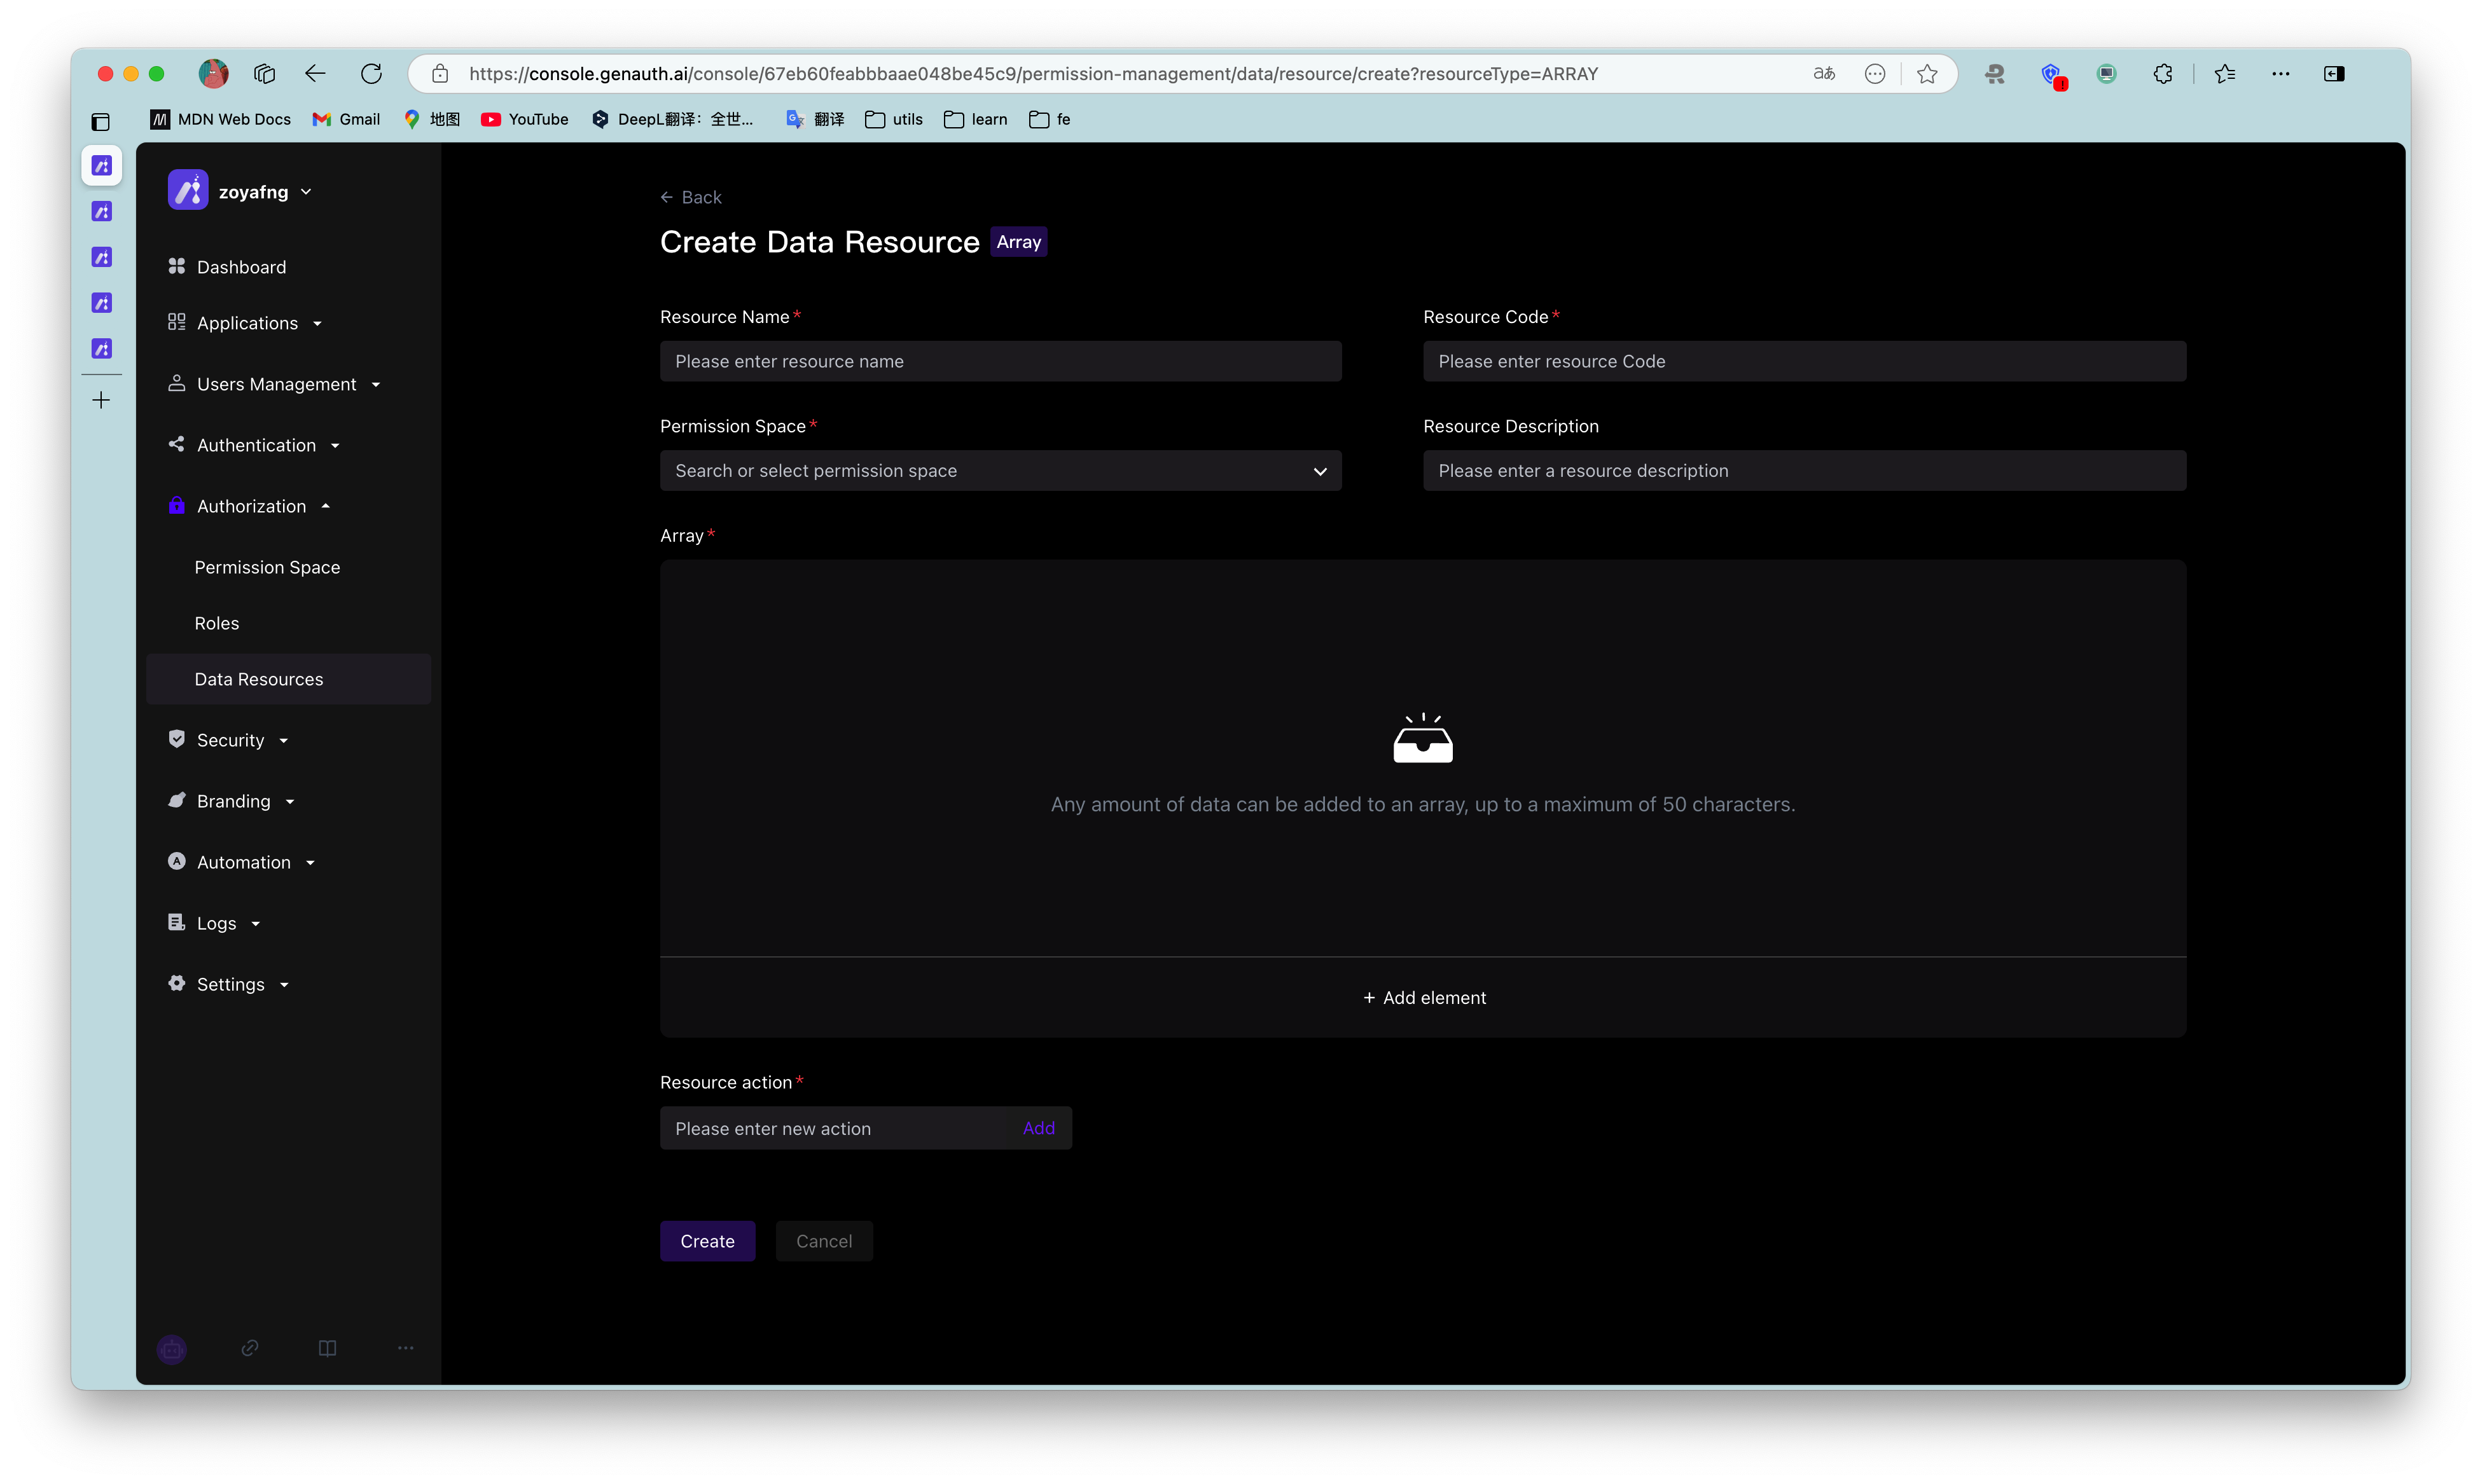Expand the Security menu section
Screen dimensions: 2482x1484
coord(230,740)
